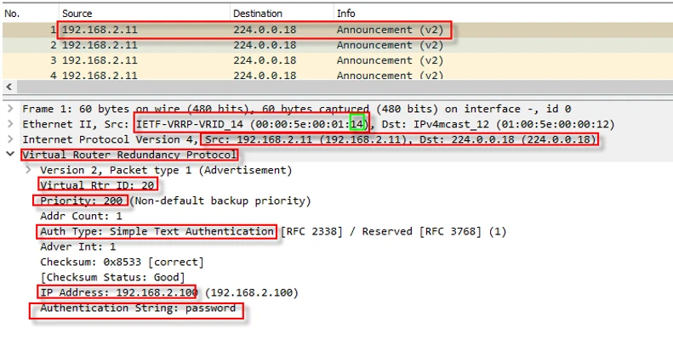Collapse the Virtual Router Redundancy Protocol node

click(10, 155)
